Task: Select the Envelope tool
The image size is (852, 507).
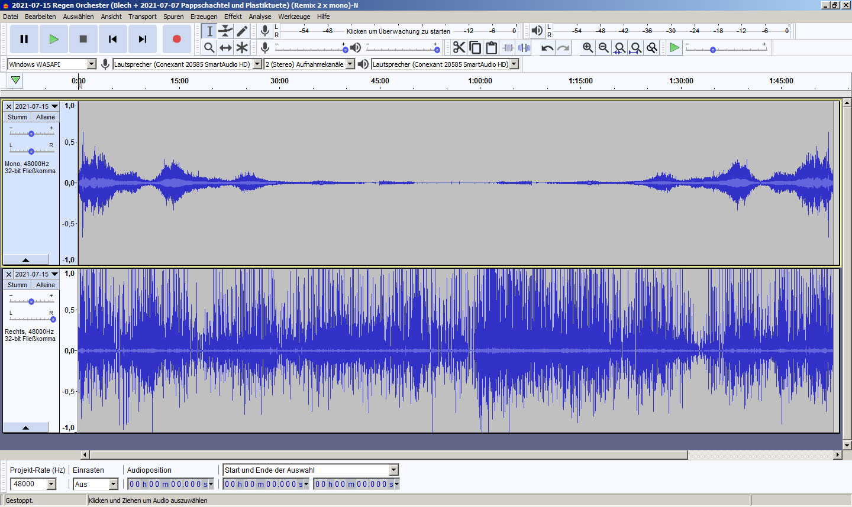Action: click(x=225, y=31)
